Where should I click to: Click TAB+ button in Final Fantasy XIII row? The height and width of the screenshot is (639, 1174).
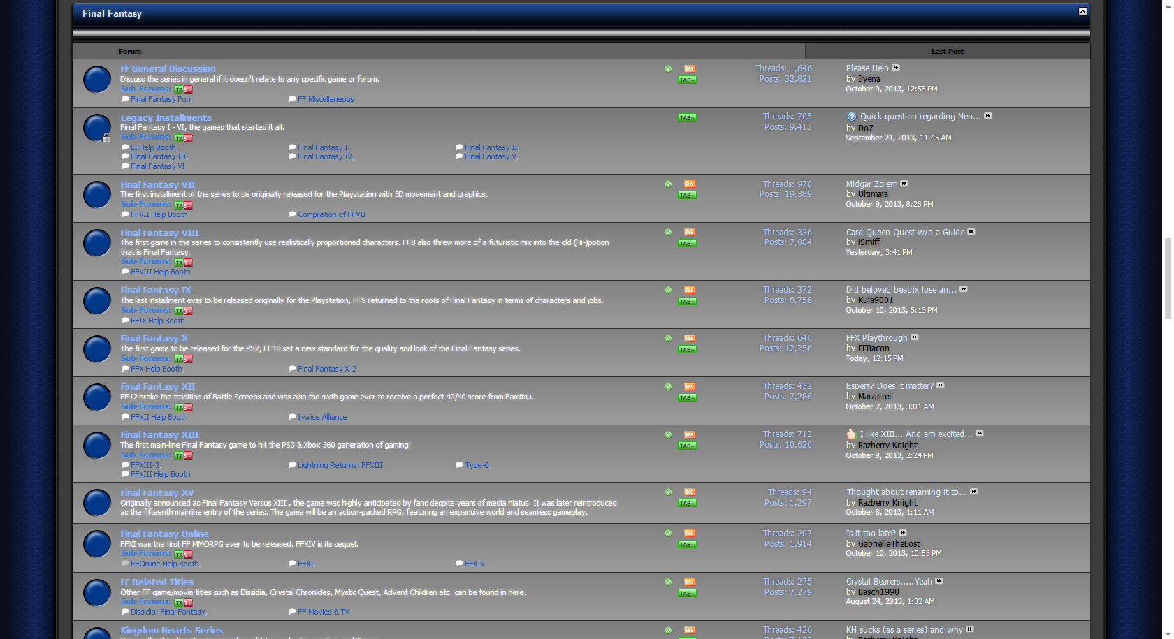[687, 446]
